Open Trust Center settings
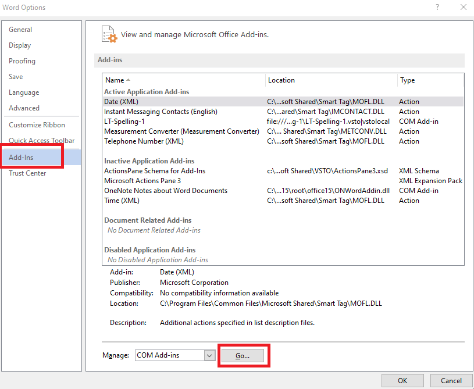The height and width of the screenshot is (389, 474). click(x=27, y=173)
